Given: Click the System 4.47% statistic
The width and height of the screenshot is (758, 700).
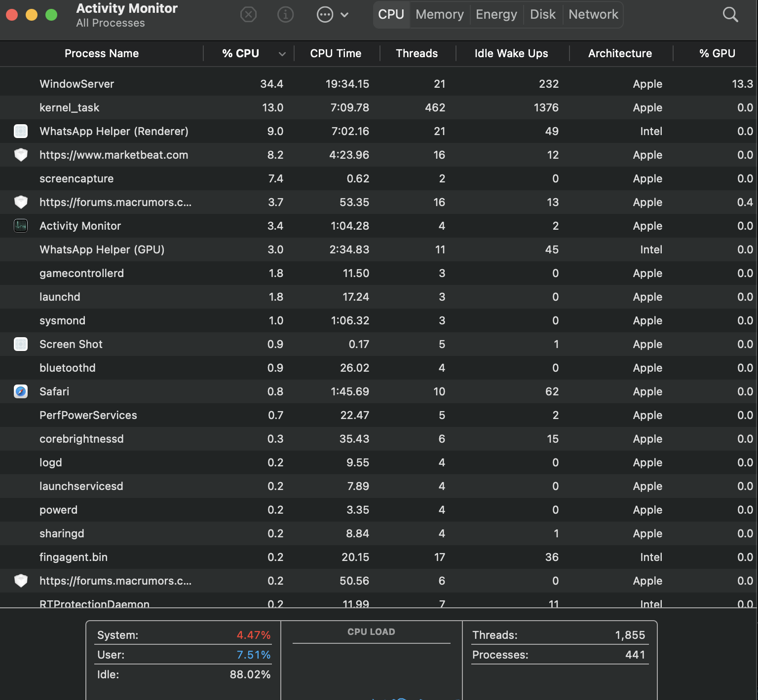Looking at the screenshot, I should tap(184, 635).
